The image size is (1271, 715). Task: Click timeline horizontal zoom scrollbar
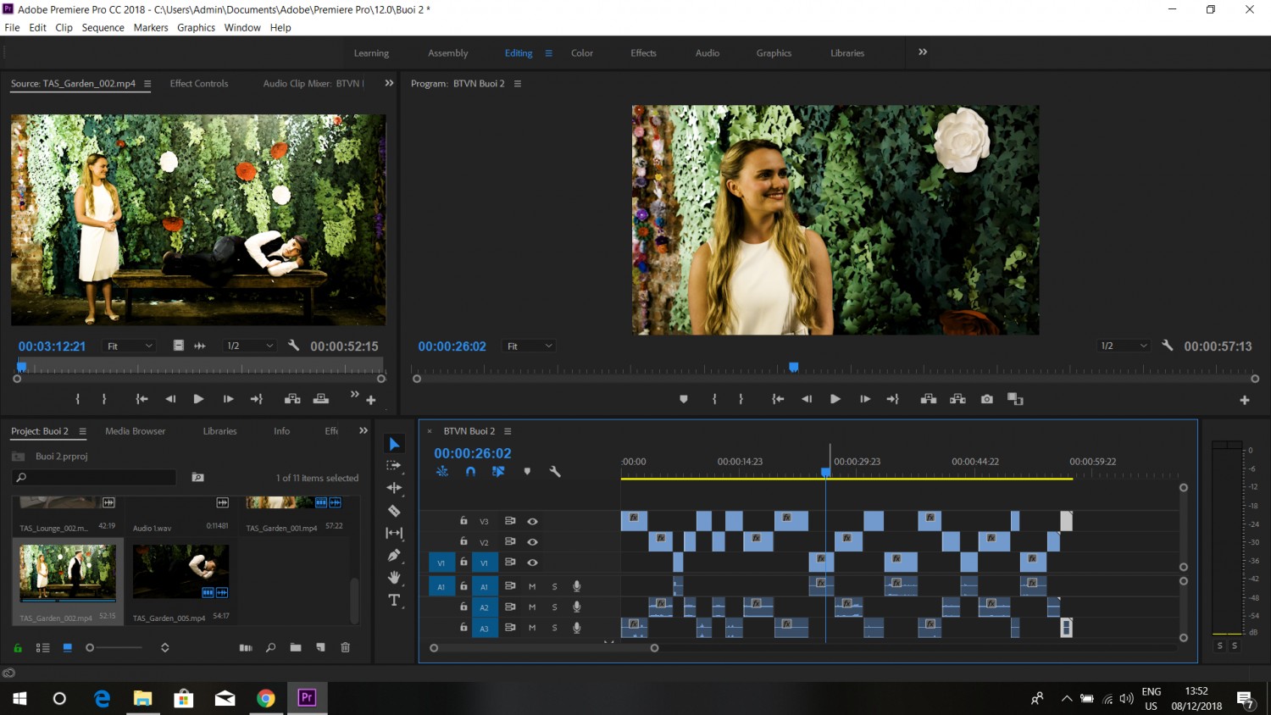point(544,648)
